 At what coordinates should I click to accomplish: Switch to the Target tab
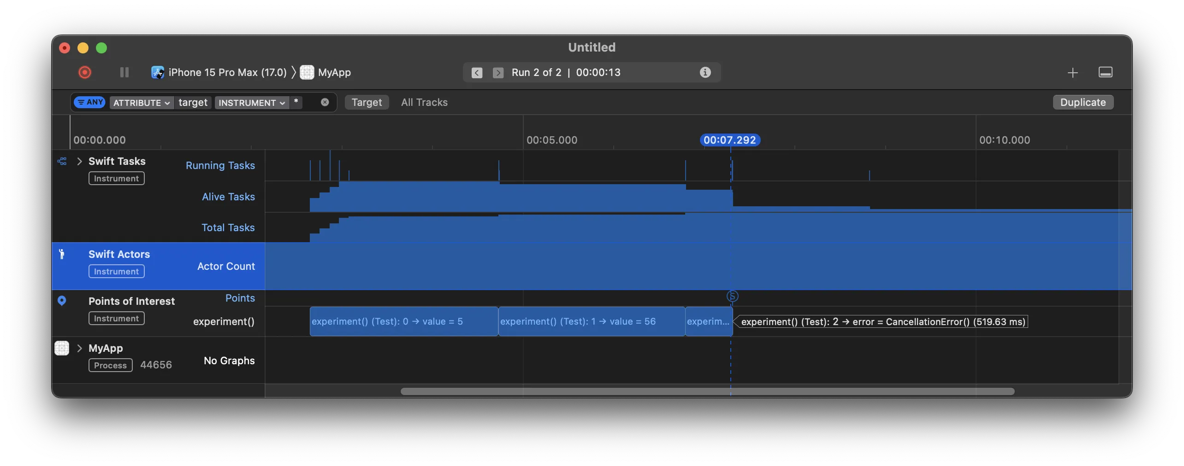(x=367, y=102)
